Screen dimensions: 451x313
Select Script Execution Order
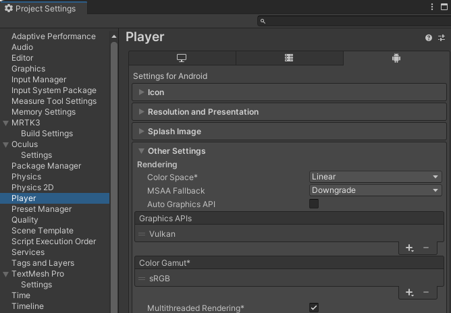[x=54, y=241]
